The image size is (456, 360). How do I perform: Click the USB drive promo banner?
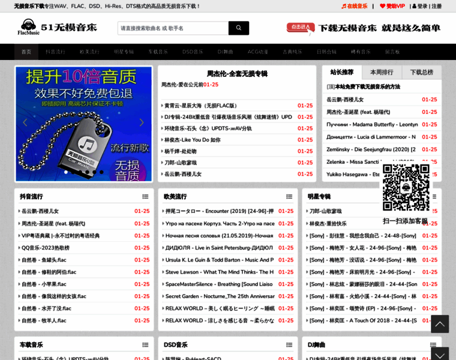click(x=84, y=124)
